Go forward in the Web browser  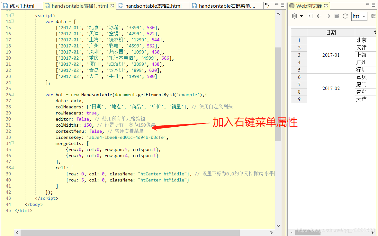tap(328, 16)
